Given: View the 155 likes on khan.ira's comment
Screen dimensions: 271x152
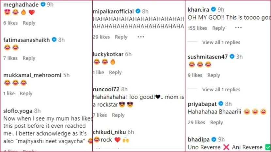Looking at the screenshot, I should [197, 28].
